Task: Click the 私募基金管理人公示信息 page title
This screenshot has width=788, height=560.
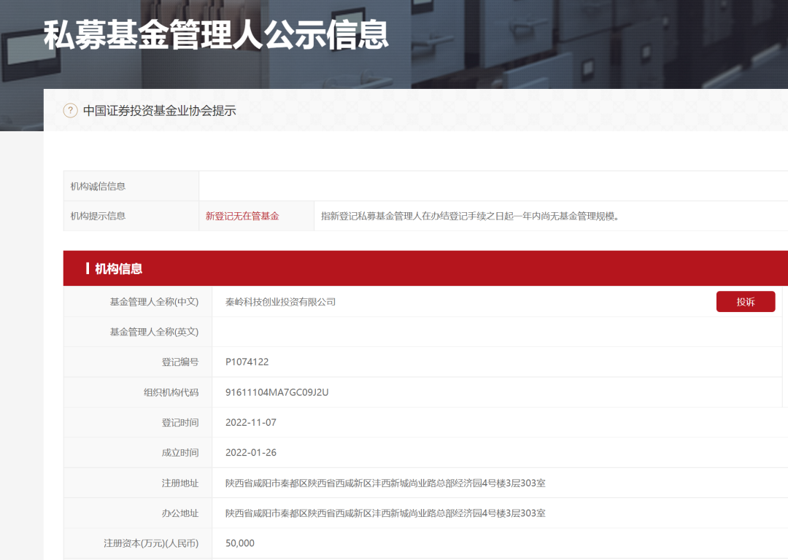Action: (x=216, y=35)
